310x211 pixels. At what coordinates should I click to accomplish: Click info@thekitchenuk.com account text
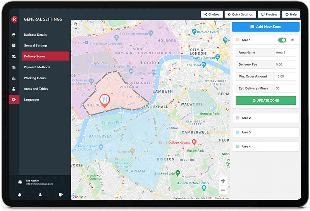[40, 184]
